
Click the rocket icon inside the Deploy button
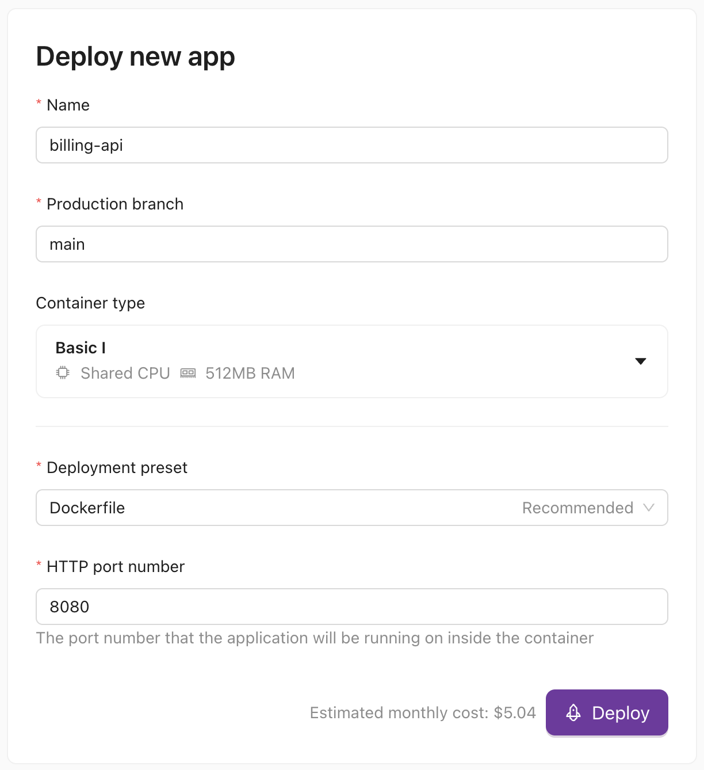click(573, 712)
